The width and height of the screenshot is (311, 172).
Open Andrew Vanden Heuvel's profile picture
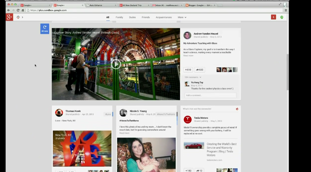click(187, 35)
